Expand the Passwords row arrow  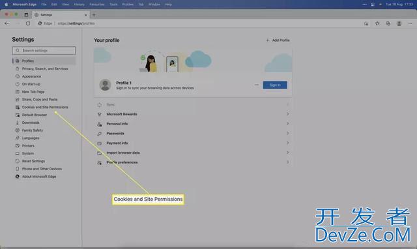click(287, 133)
